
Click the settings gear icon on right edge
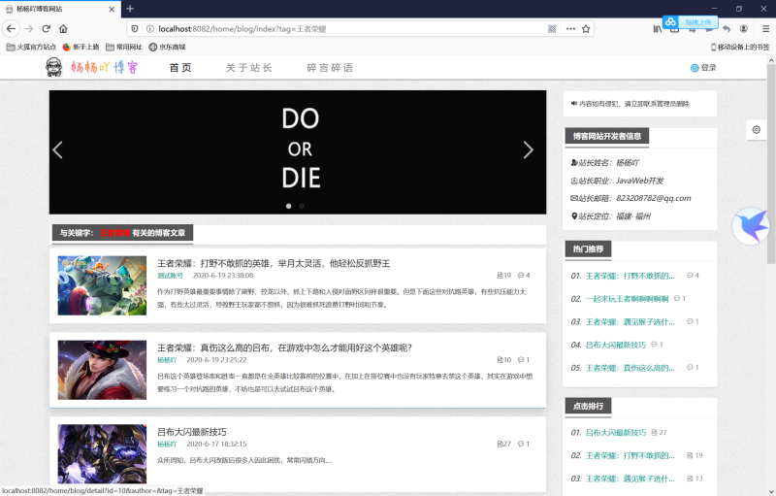[x=757, y=129]
